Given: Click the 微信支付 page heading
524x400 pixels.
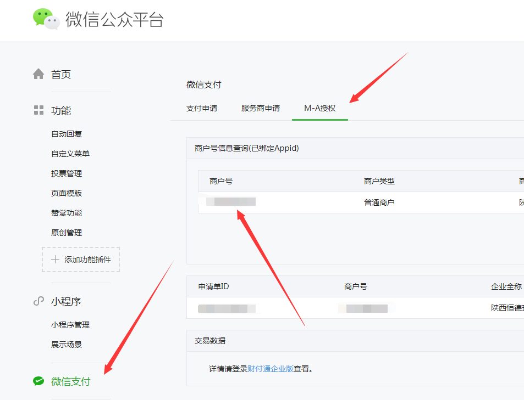Looking at the screenshot, I should tap(204, 84).
